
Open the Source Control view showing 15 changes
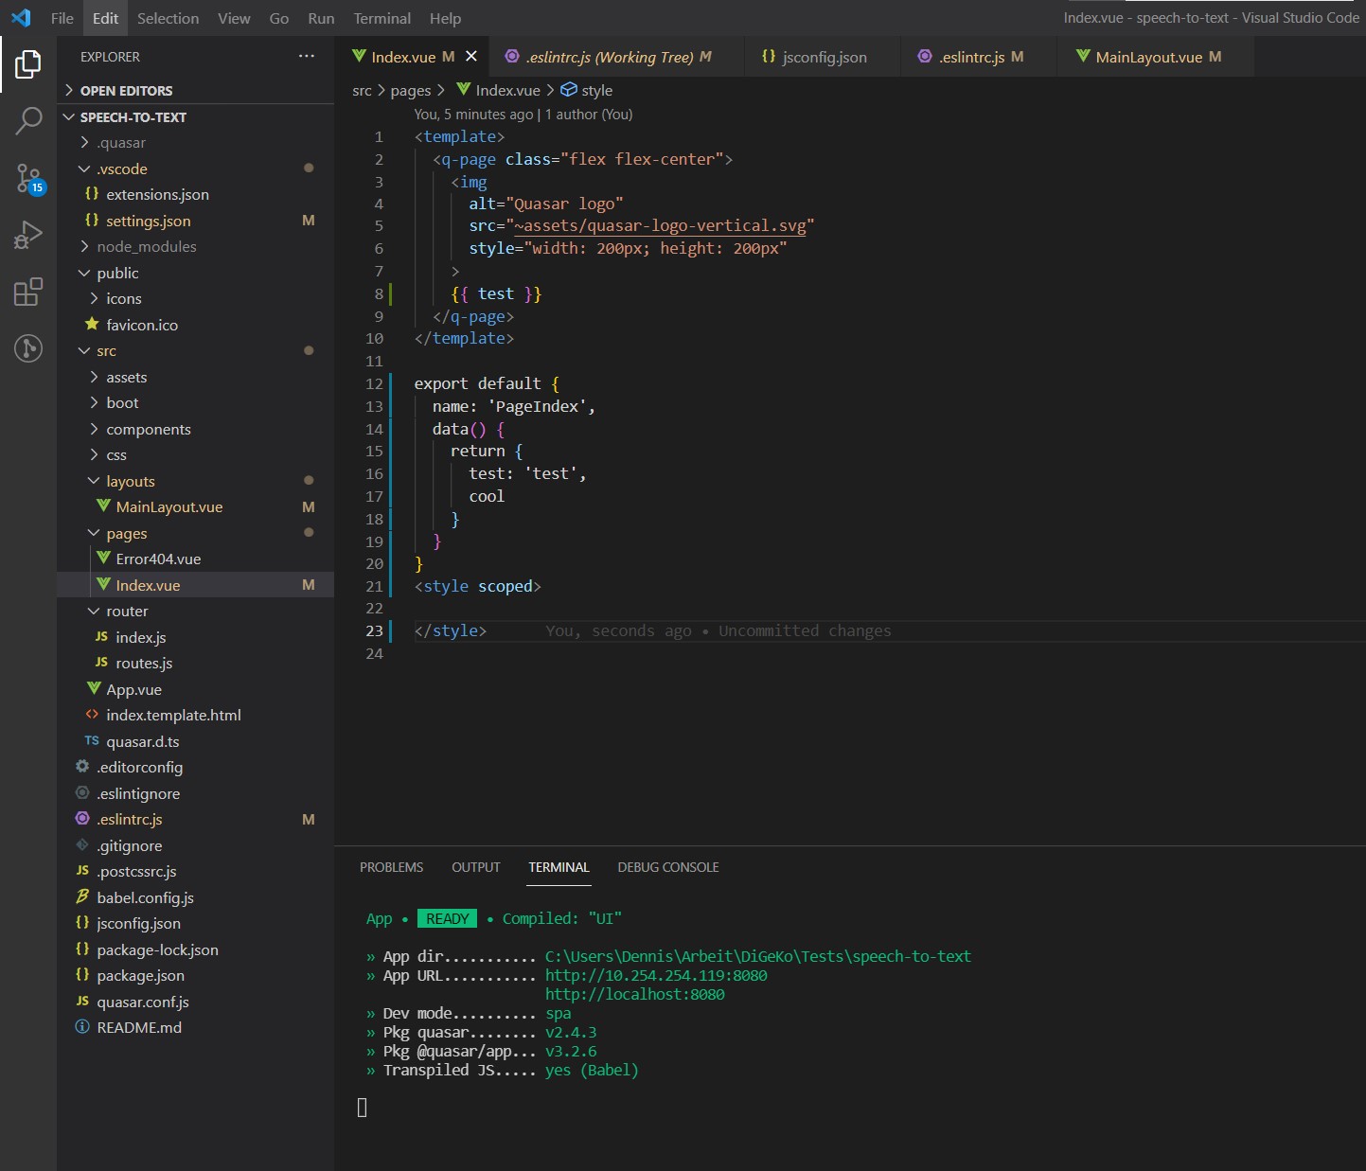click(x=28, y=178)
